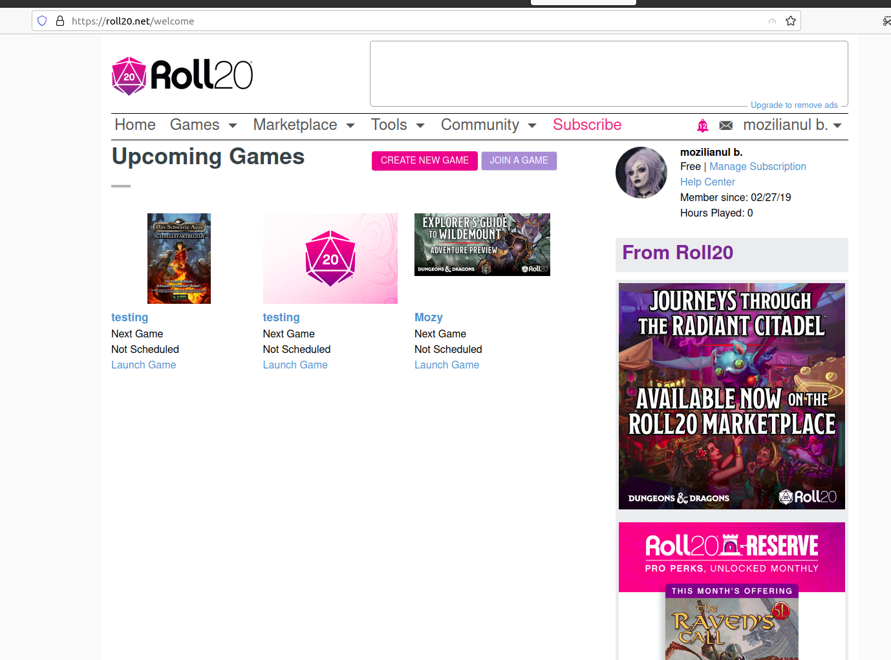Viewport: 891px width, 660px height.
Task: Open the Explorer's Guide to Wildemount banner
Action: [482, 244]
